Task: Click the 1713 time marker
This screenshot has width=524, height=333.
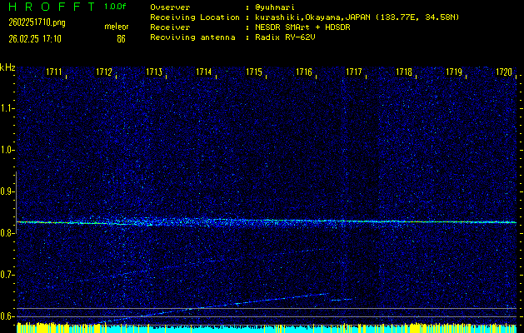Action: 155,72
